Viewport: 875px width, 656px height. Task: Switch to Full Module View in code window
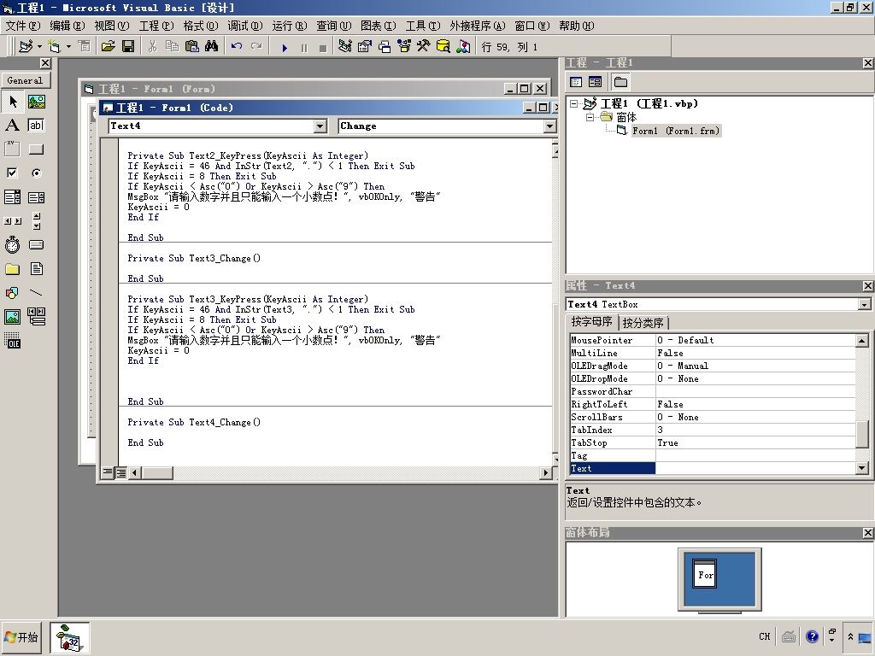click(121, 473)
